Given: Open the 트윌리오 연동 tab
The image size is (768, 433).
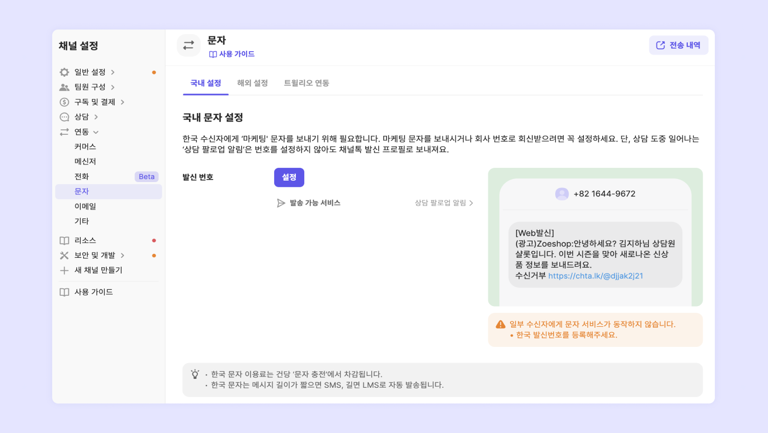Looking at the screenshot, I should [x=306, y=83].
